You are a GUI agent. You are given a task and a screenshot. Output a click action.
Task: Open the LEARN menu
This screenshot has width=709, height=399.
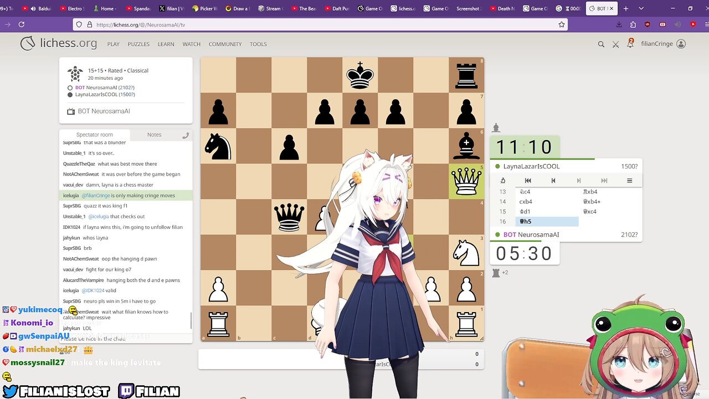coord(166,44)
